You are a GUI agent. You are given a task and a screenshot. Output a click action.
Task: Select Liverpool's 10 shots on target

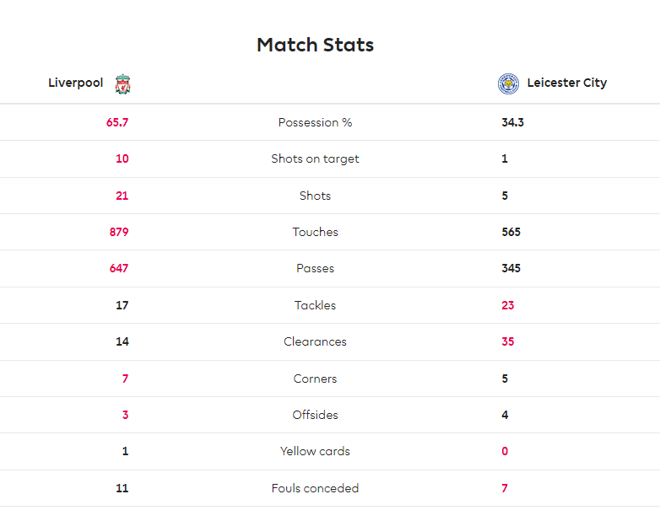coord(122,158)
